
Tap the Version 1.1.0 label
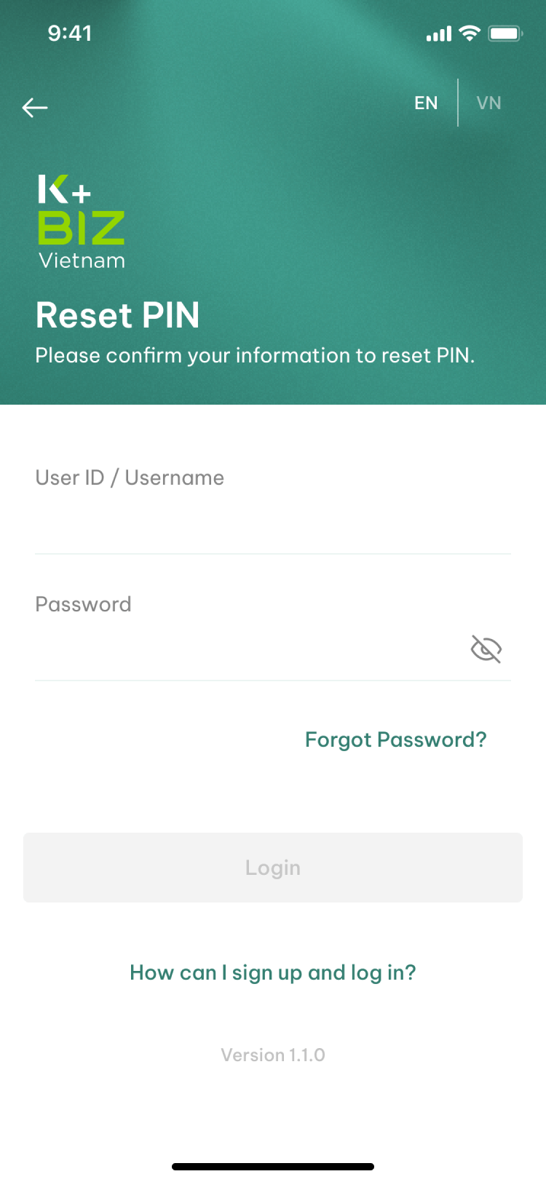click(273, 1055)
